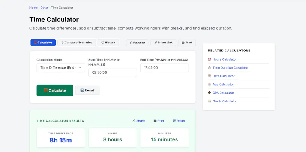Click the memo icon beside Grade Calculator
The image size is (306, 152).
210,101
